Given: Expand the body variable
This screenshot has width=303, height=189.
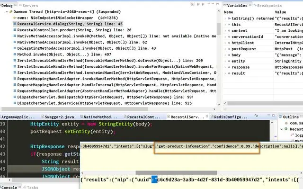Looking at the screenshot, I should pos(225,55).
